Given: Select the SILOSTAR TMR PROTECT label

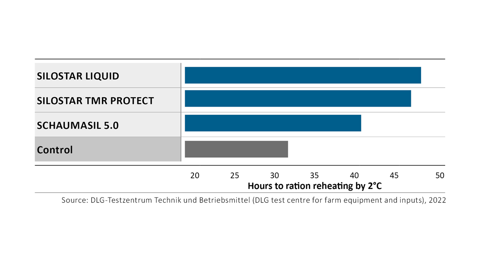Looking at the screenshot, I should (95, 101).
